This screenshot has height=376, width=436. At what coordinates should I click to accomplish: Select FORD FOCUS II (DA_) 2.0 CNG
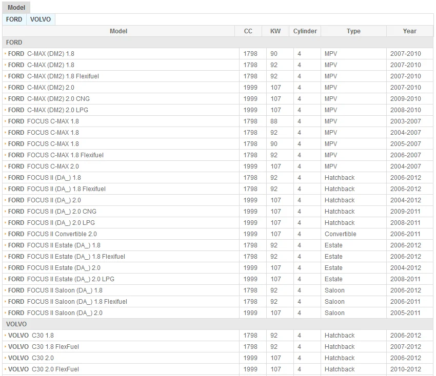(x=217, y=212)
